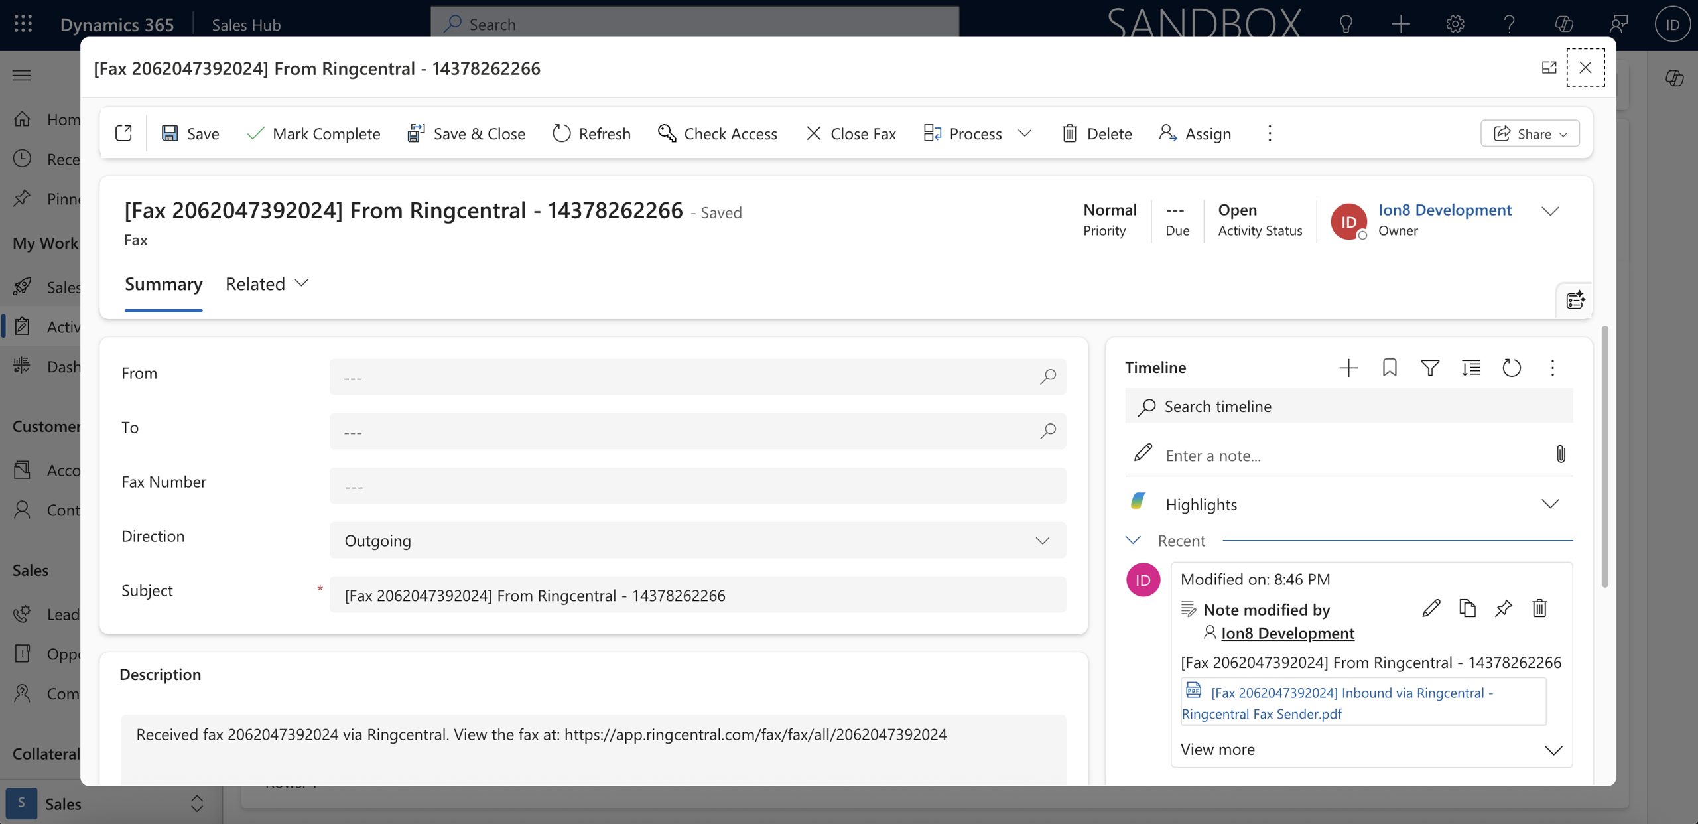Open the Share dropdown button
The height and width of the screenshot is (824, 1698).
point(1530,133)
